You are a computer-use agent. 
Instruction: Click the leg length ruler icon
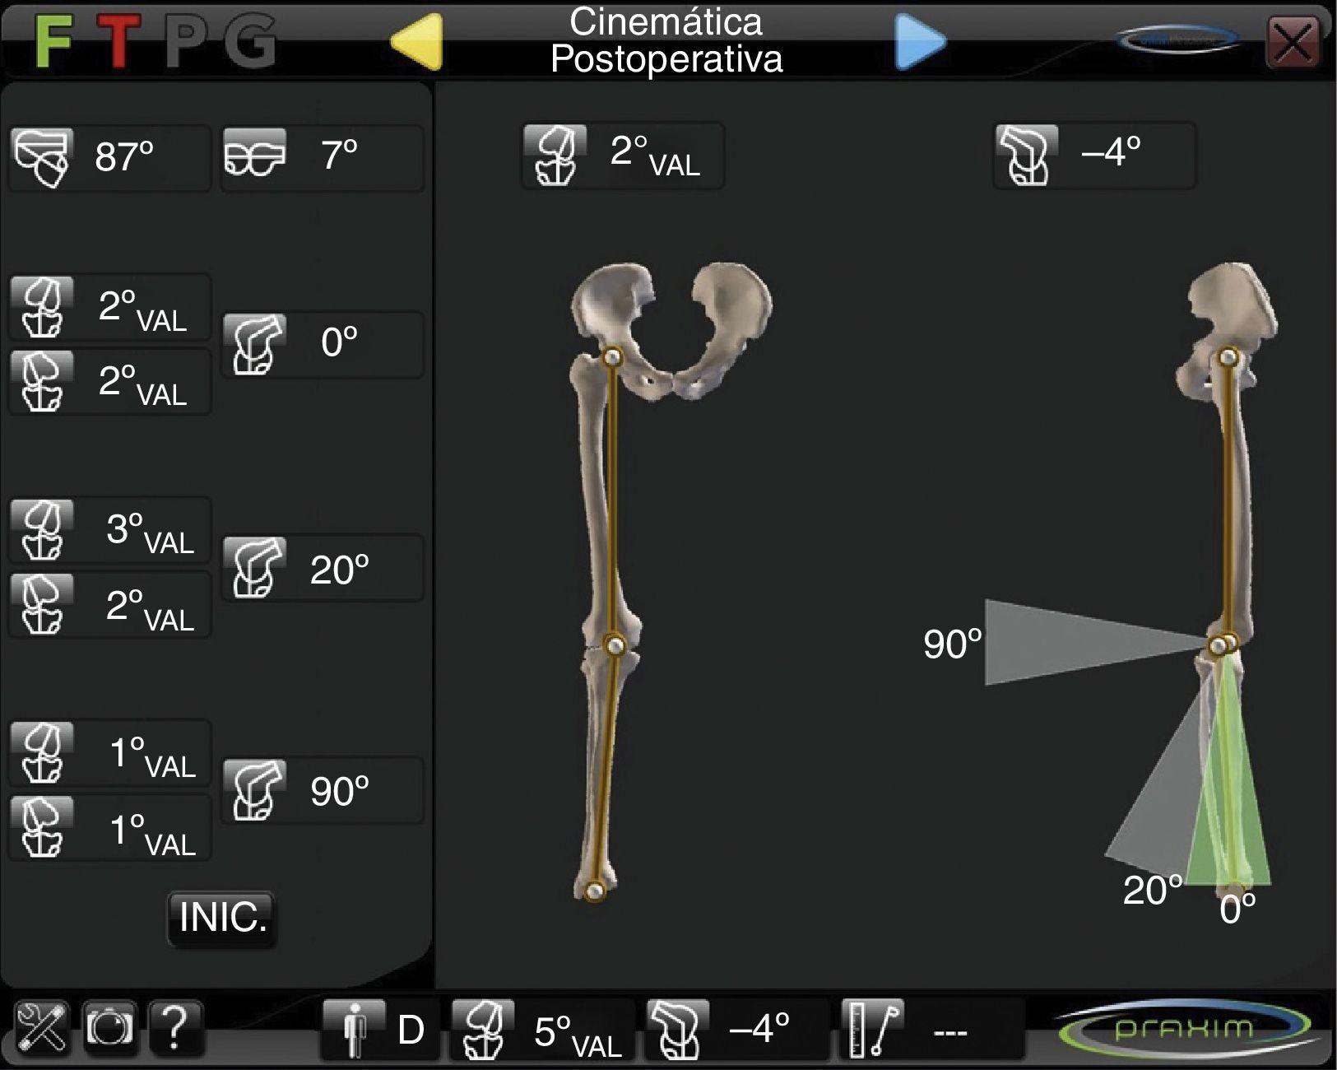point(872,1030)
